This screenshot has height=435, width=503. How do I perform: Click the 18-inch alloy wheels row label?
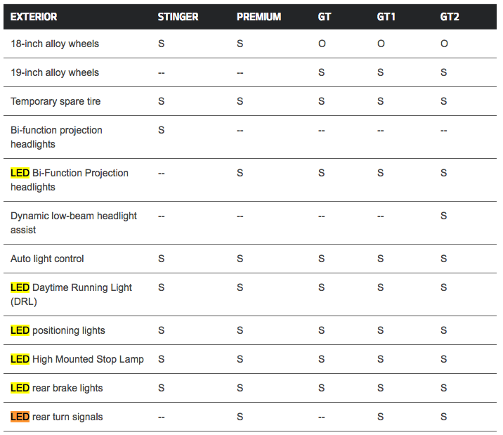[x=55, y=44]
